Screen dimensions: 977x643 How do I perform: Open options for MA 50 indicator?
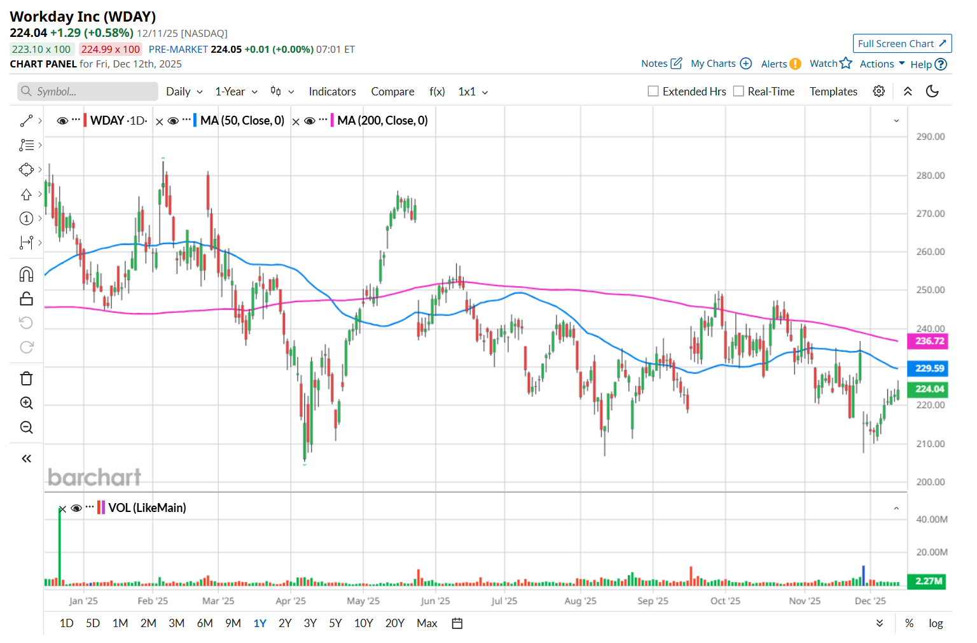tap(186, 120)
